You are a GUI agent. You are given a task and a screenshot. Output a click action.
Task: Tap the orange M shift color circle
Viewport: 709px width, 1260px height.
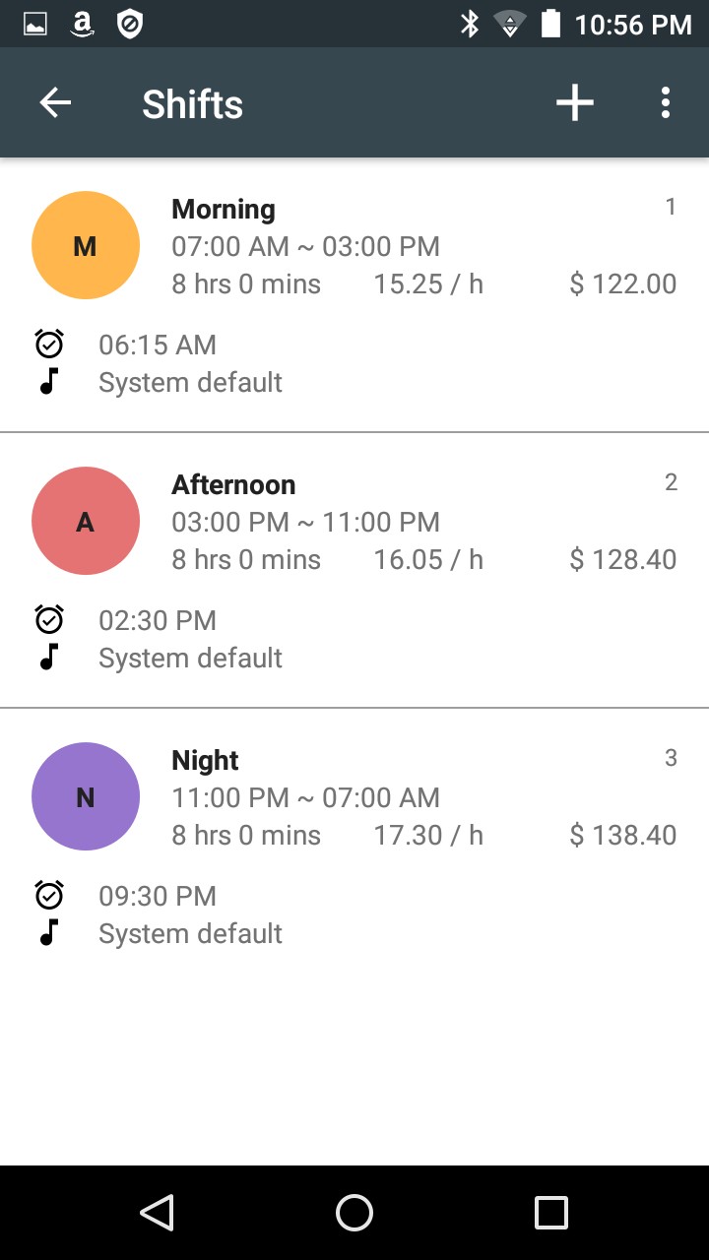pos(86,245)
